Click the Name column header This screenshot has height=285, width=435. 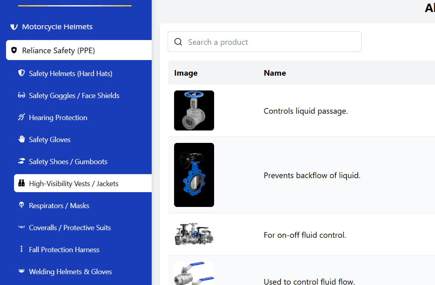[275, 73]
